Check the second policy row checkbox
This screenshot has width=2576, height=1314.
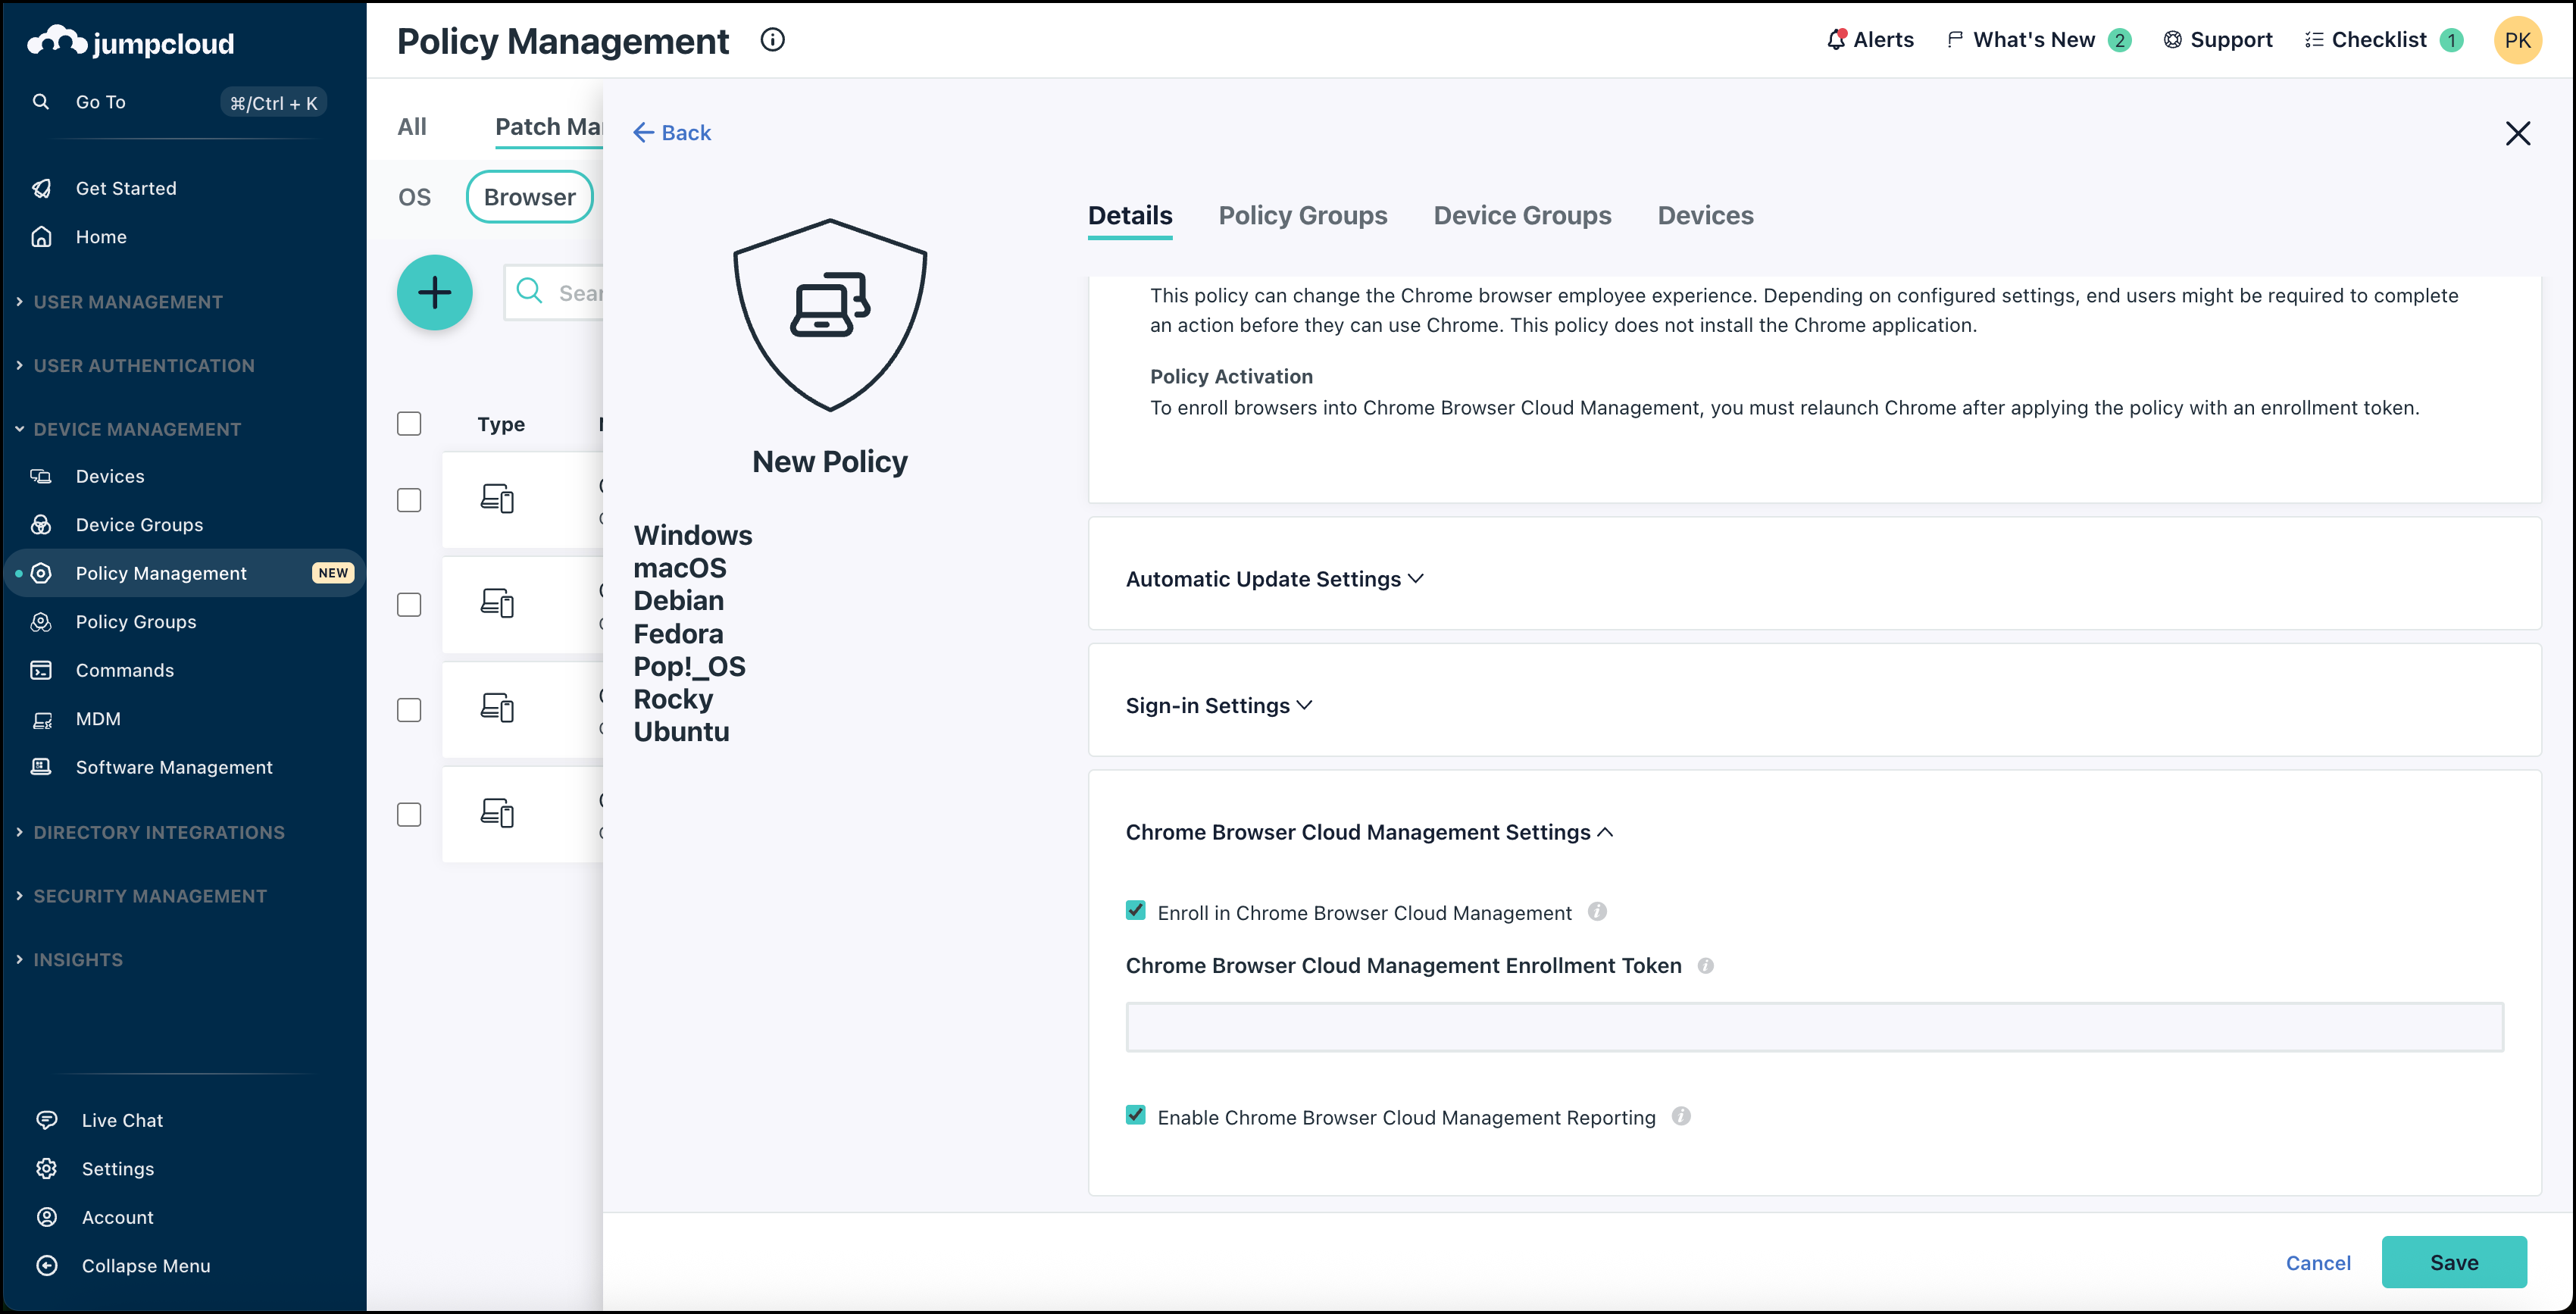click(x=409, y=605)
